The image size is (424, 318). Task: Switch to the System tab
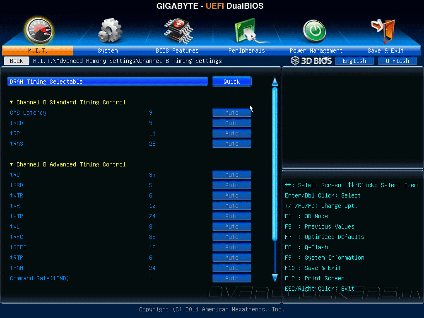click(x=108, y=51)
